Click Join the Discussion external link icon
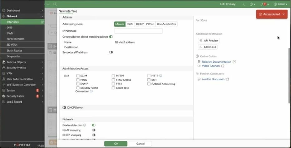Image resolution: width=291 pixels, height=148 pixels. tap(227, 79)
